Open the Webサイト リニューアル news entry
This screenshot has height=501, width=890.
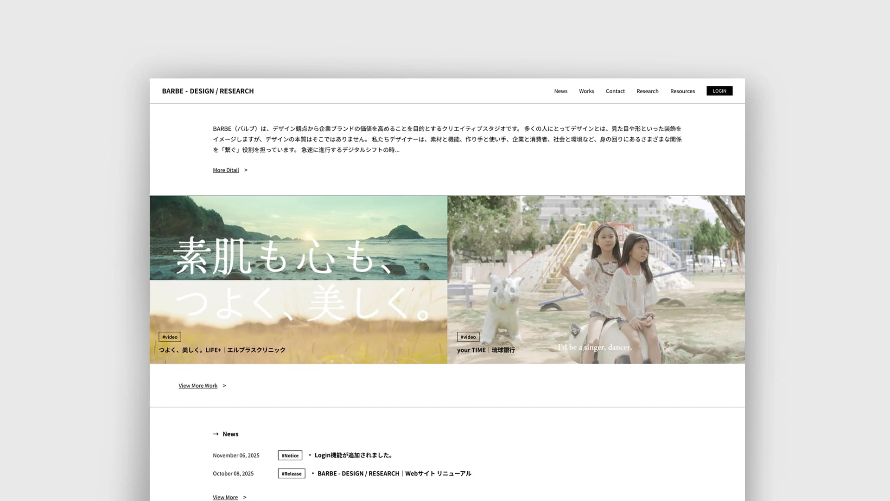click(394, 474)
